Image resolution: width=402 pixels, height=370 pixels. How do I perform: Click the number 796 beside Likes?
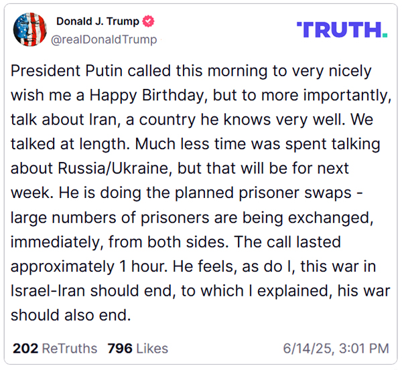click(120, 349)
